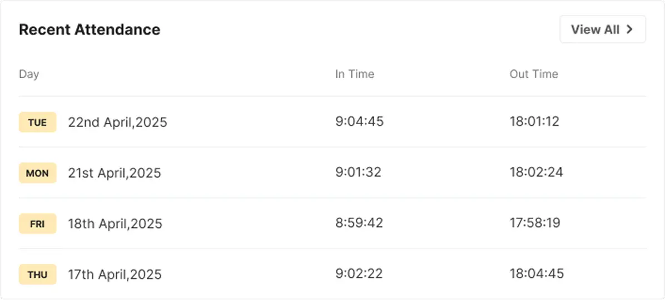The width and height of the screenshot is (665, 300).
Task: Click in time 8:59:42
Action: [359, 223]
